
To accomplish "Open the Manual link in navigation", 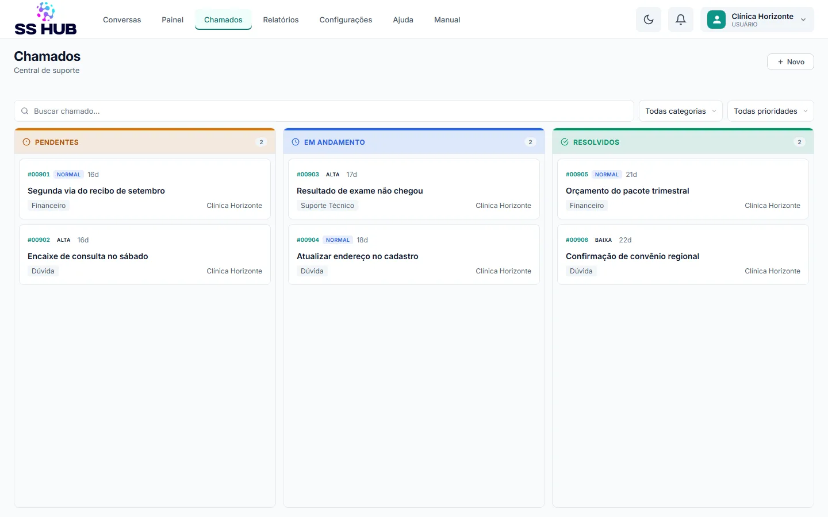I will tap(447, 20).
